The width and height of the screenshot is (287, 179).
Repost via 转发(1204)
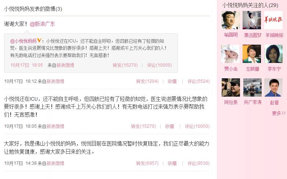[147, 81]
